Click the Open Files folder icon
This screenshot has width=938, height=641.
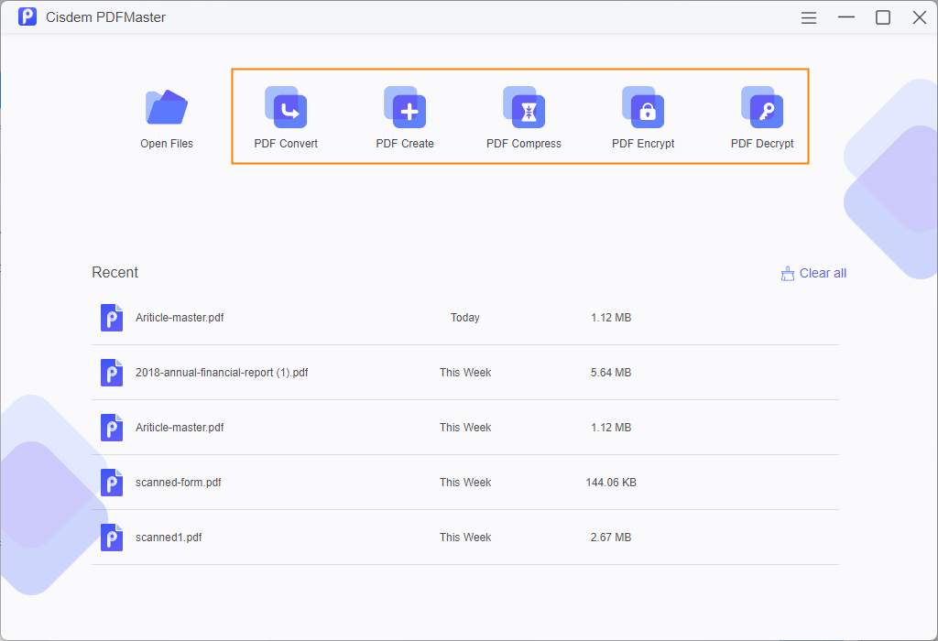(166, 107)
